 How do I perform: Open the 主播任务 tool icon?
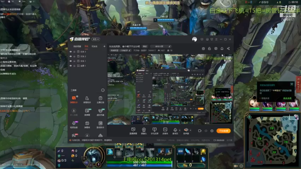tap(100, 100)
